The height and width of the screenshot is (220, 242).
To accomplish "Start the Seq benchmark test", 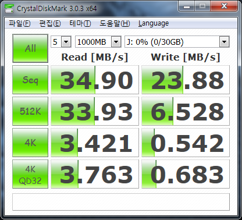I will (x=30, y=80).
